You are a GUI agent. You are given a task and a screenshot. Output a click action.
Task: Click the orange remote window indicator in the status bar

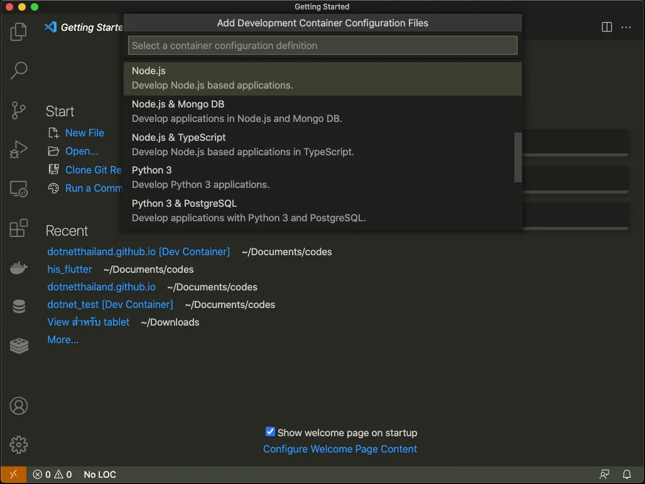[14, 475]
